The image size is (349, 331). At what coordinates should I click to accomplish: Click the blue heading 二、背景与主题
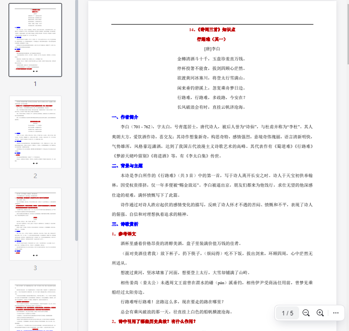(129, 165)
